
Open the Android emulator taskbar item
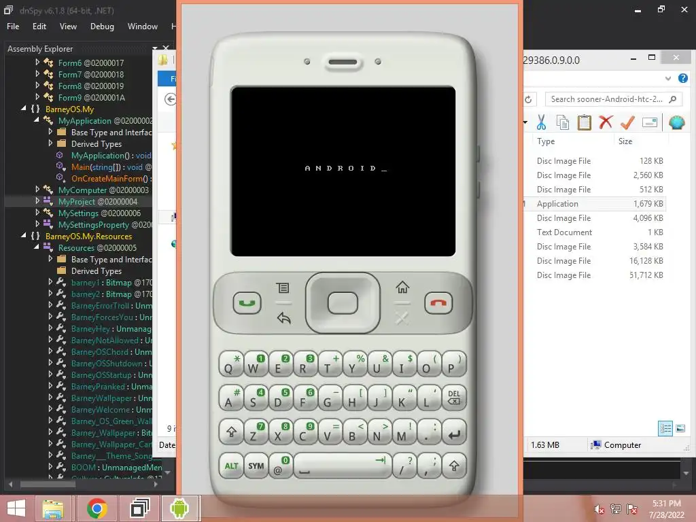179,508
